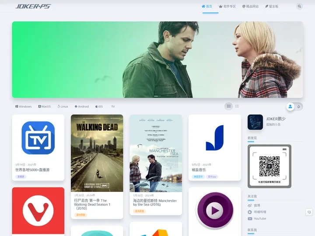Filter by the MacOS category

(44, 106)
